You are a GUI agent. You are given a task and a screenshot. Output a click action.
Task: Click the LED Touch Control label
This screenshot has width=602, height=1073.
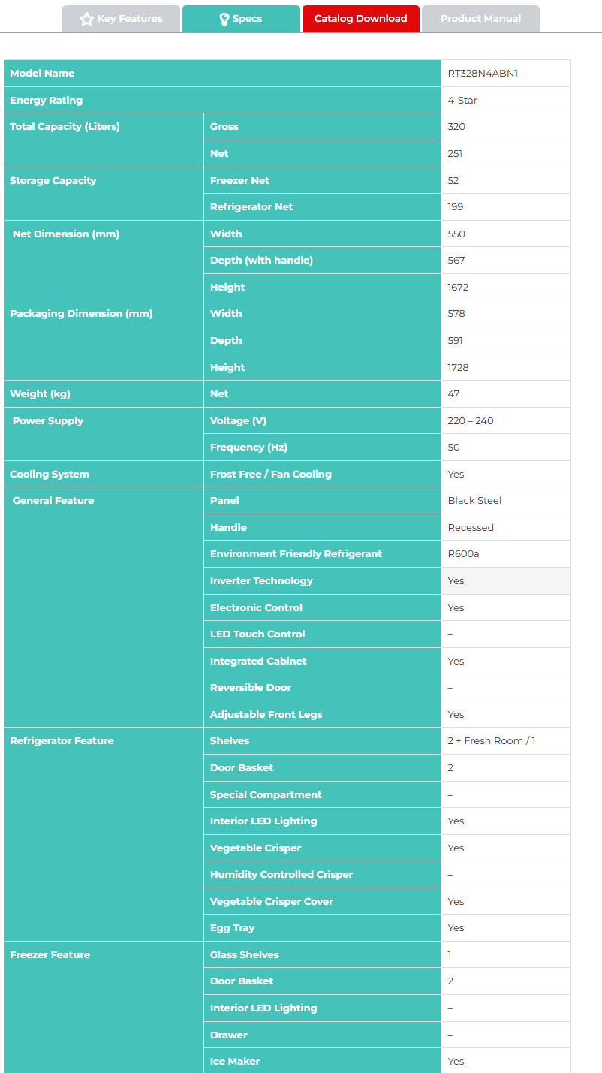[257, 634]
